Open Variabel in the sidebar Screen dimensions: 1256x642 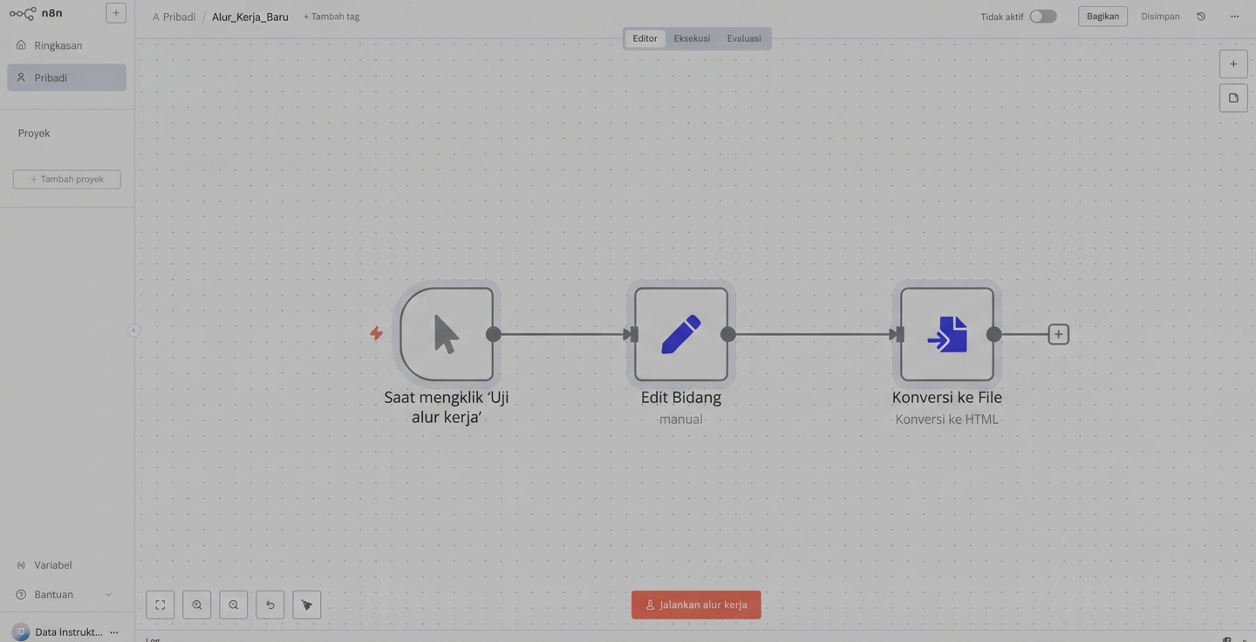click(53, 565)
